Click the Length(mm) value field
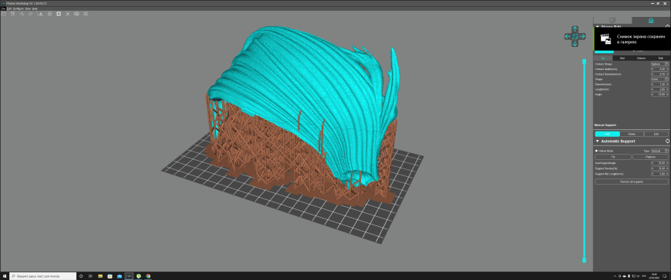This screenshot has width=671, height=280. (x=659, y=90)
